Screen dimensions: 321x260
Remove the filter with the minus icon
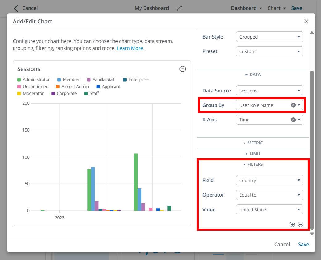301,224
